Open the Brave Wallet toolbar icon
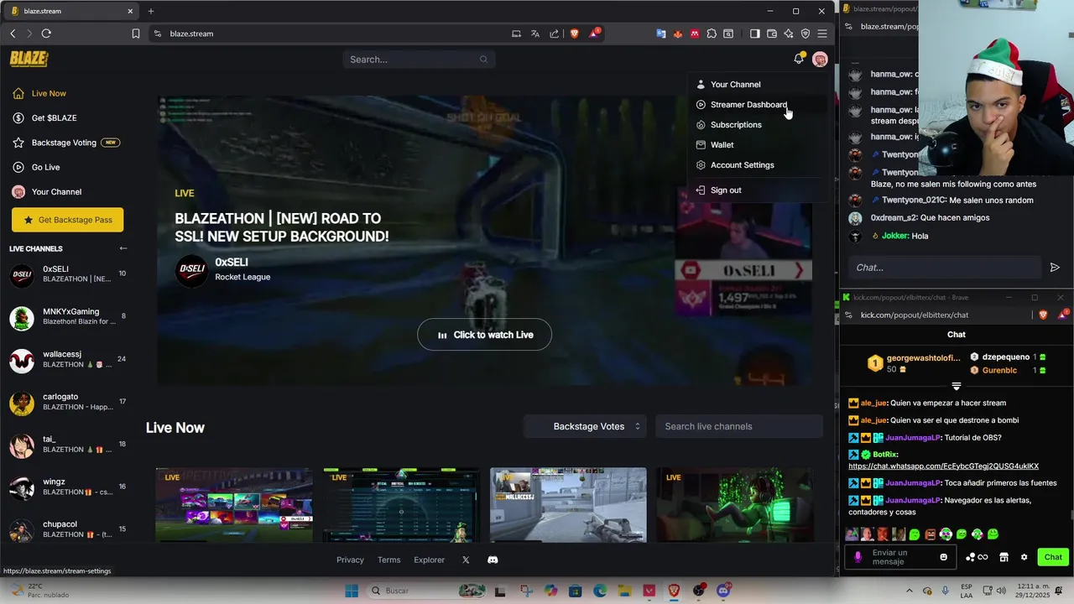Viewport: 1074px width, 604px height. (x=772, y=34)
